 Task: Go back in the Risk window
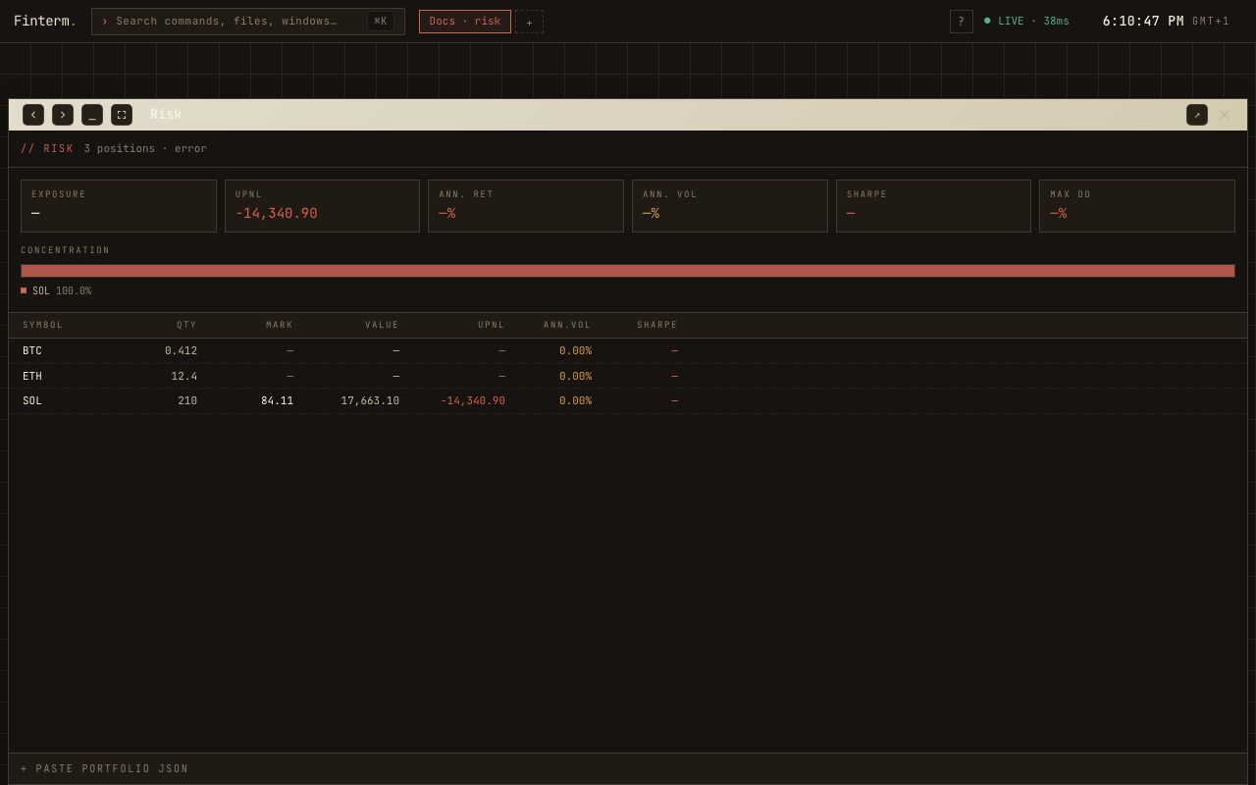click(33, 115)
